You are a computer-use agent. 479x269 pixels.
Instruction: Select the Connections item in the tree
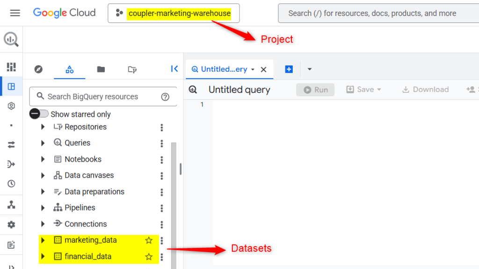pos(86,224)
